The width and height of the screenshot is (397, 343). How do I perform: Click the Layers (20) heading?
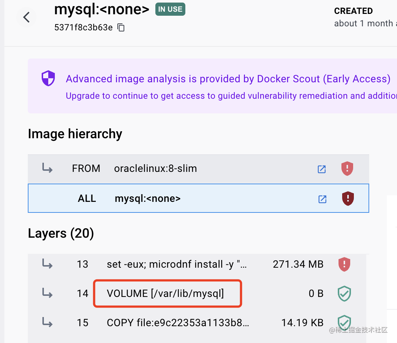click(x=61, y=233)
